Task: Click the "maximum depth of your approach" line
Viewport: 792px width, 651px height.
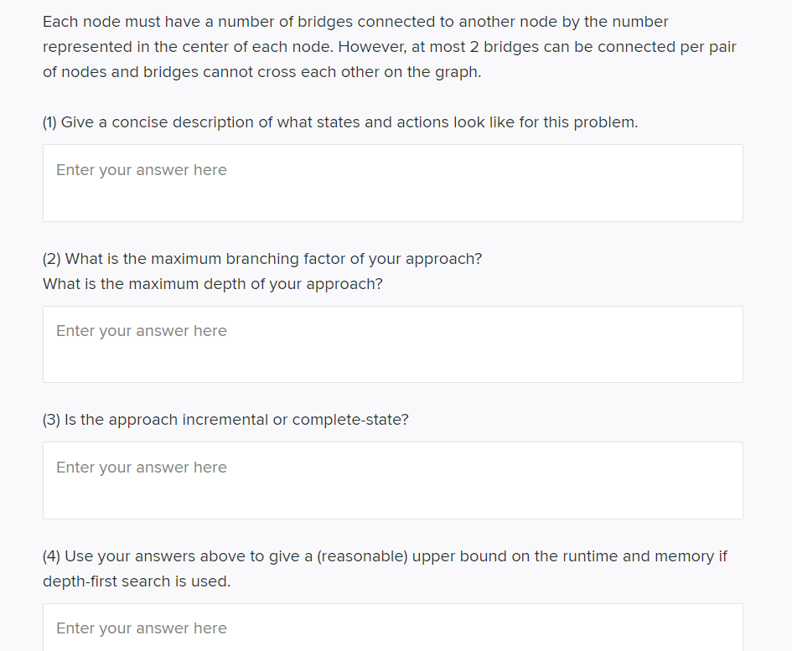Action: [x=213, y=284]
